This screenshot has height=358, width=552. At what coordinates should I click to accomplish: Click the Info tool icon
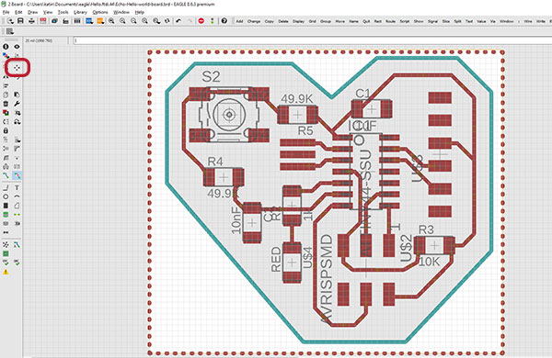6,47
